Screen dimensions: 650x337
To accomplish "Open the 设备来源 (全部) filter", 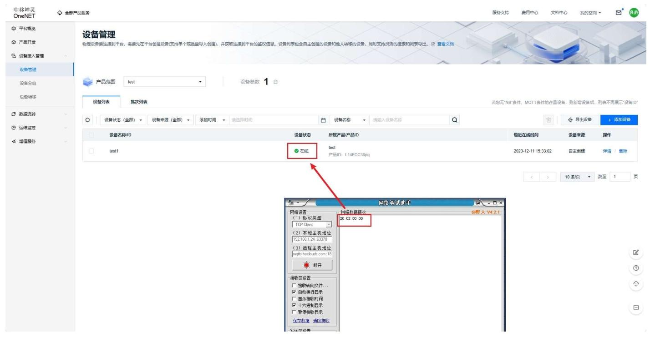I will 171,120.
